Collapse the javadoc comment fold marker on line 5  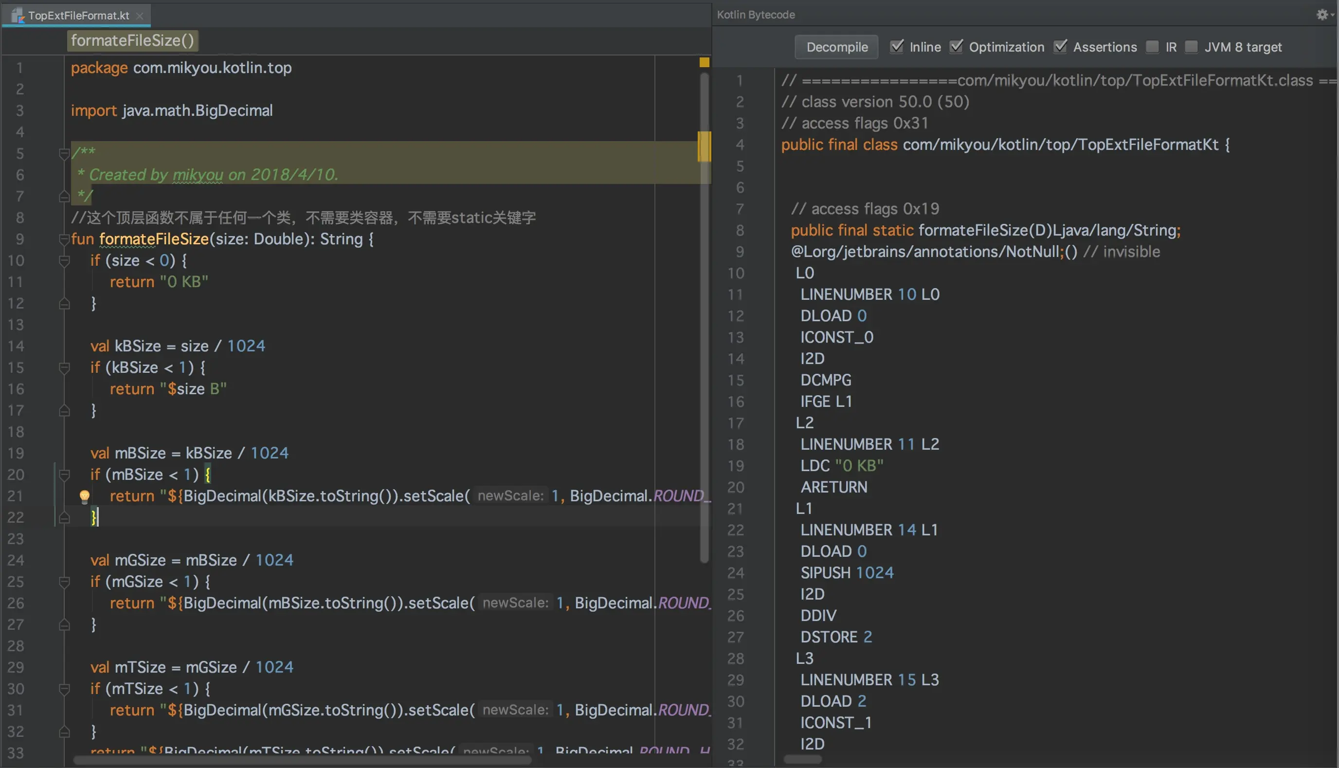[x=64, y=153]
